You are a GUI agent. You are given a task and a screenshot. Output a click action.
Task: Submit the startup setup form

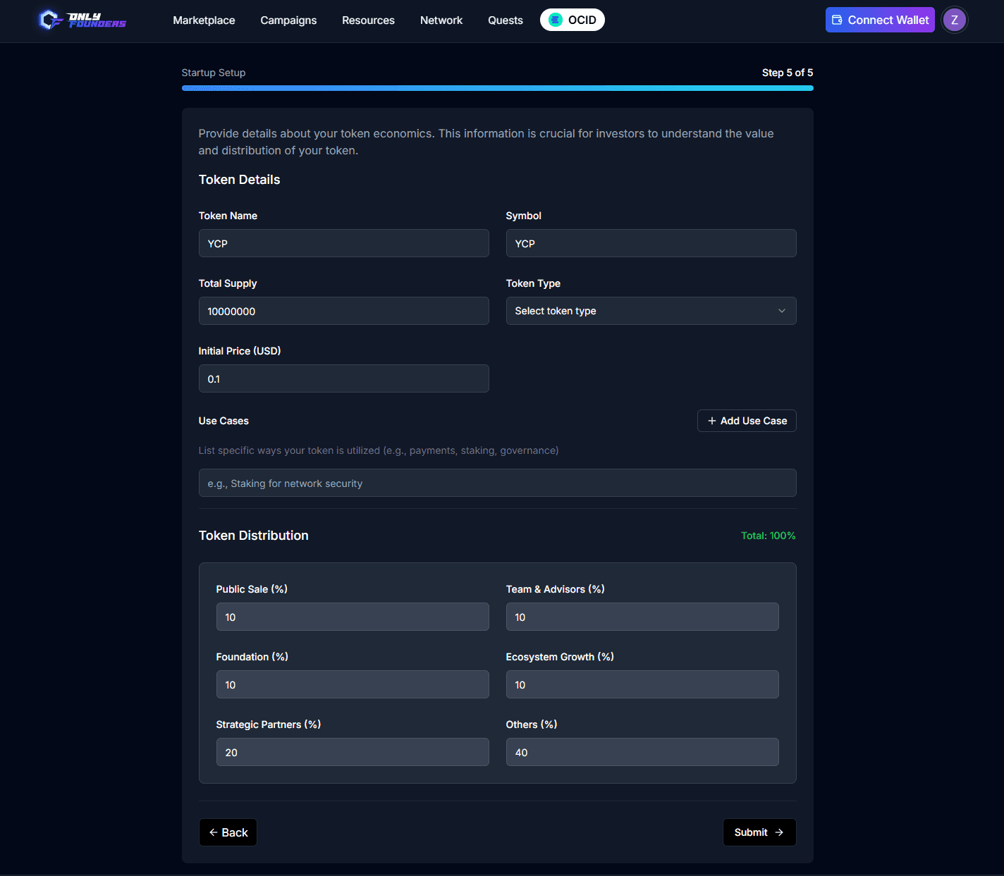759,832
